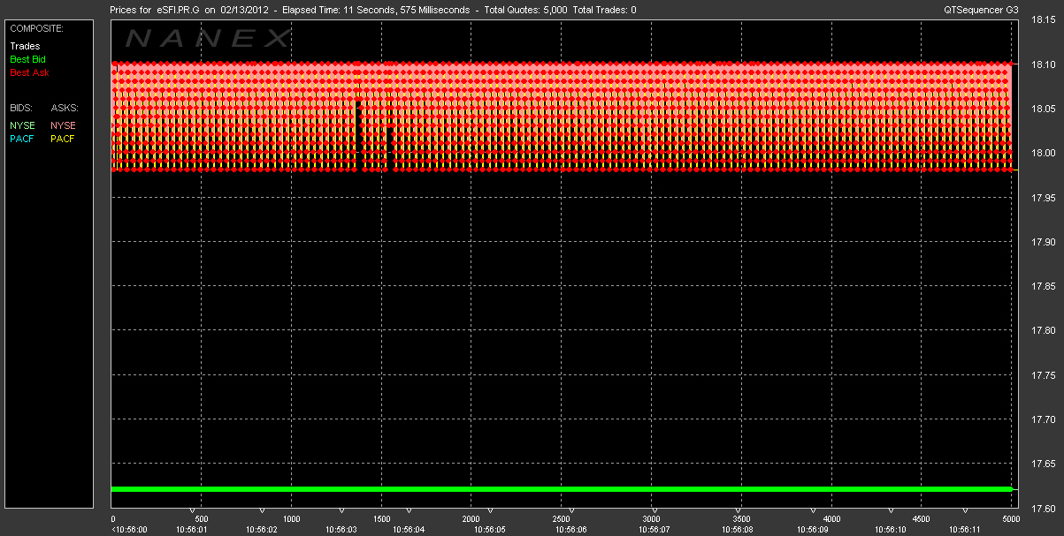Viewport: 1064px width, 536px height.
Task: Click the 10:56:05 time label
Action: 488,529
